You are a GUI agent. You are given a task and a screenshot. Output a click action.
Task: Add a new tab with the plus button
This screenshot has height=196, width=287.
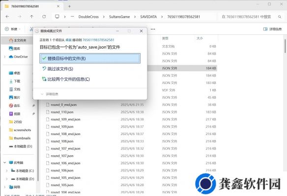click(x=69, y=6)
